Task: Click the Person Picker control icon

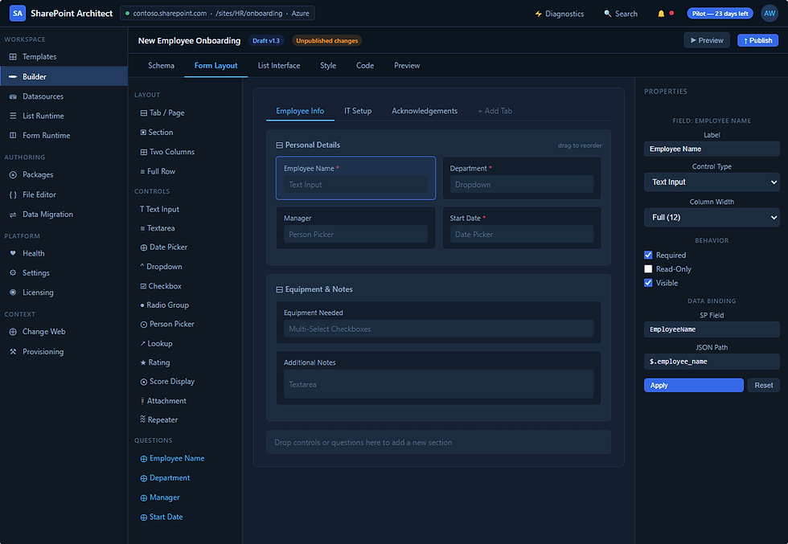Action: [144, 325]
